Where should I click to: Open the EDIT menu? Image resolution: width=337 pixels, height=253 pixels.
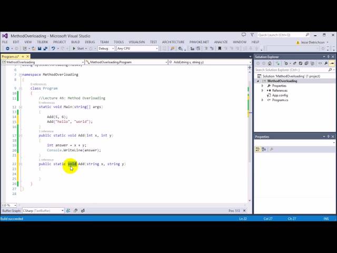point(16,42)
